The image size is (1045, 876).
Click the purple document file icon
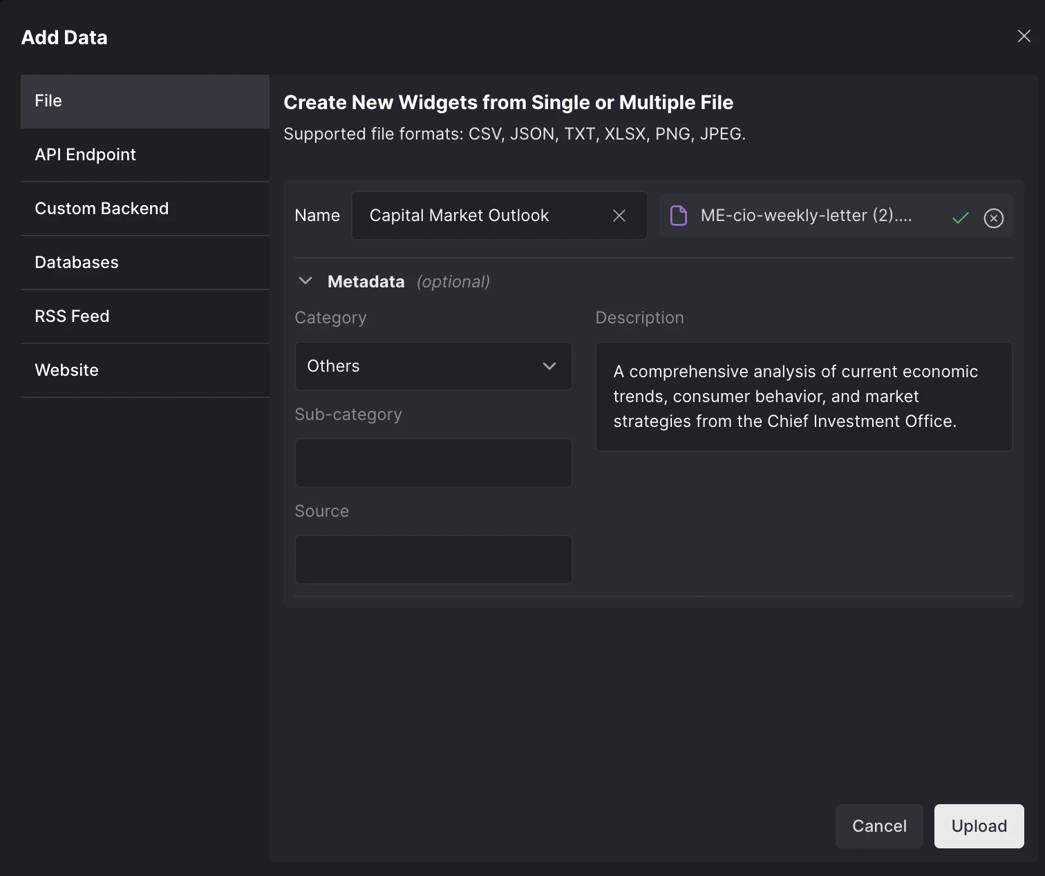(x=679, y=216)
